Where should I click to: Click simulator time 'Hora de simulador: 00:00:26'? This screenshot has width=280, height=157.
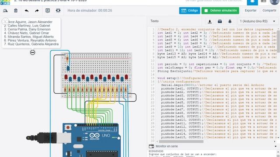(90, 10)
